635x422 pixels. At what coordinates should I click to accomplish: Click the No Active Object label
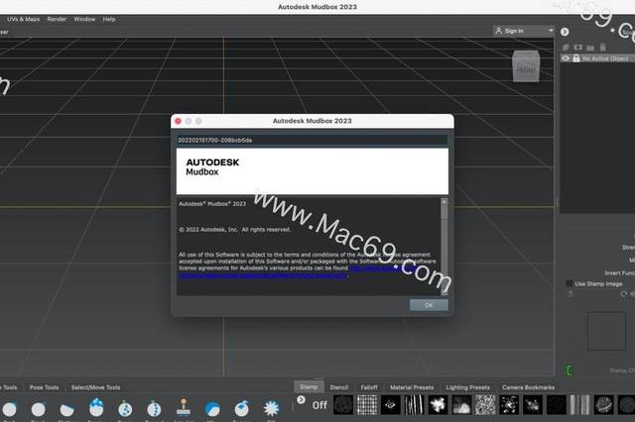(605, 59)
